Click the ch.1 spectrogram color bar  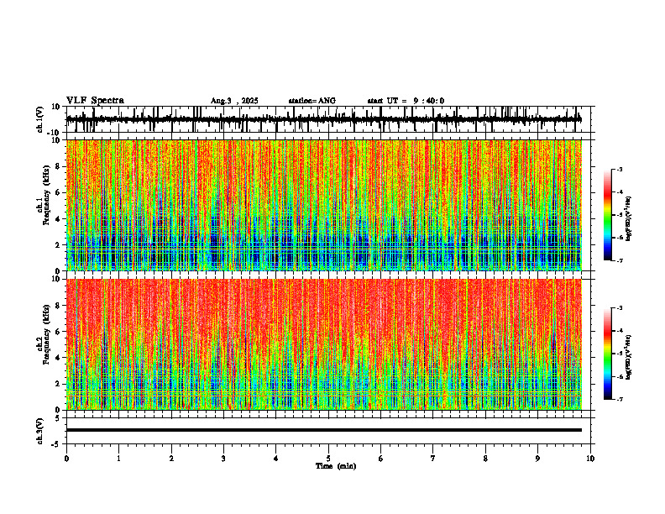pyautogui.click(x=608, y=215)
